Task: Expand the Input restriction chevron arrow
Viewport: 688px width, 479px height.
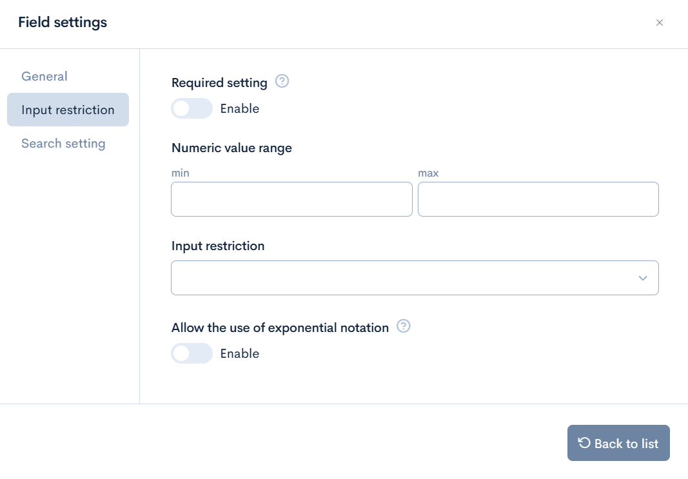Action: pos(642,278)
